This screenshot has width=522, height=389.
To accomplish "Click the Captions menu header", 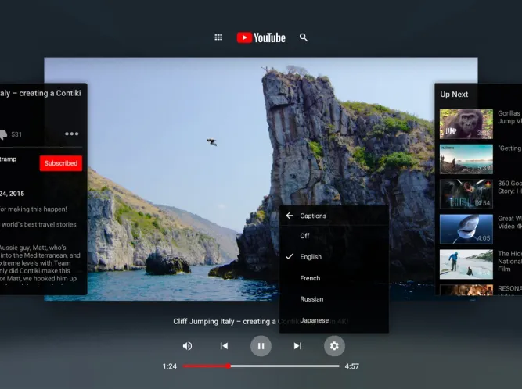I will (x=313, y=216).
